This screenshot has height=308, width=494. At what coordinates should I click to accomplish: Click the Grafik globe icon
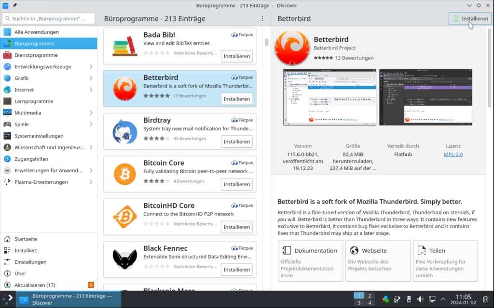click(x=7, y=78)
